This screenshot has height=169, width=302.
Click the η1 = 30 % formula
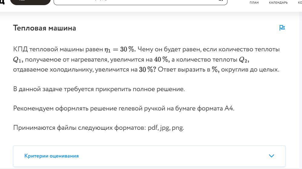tap(120, 49)
